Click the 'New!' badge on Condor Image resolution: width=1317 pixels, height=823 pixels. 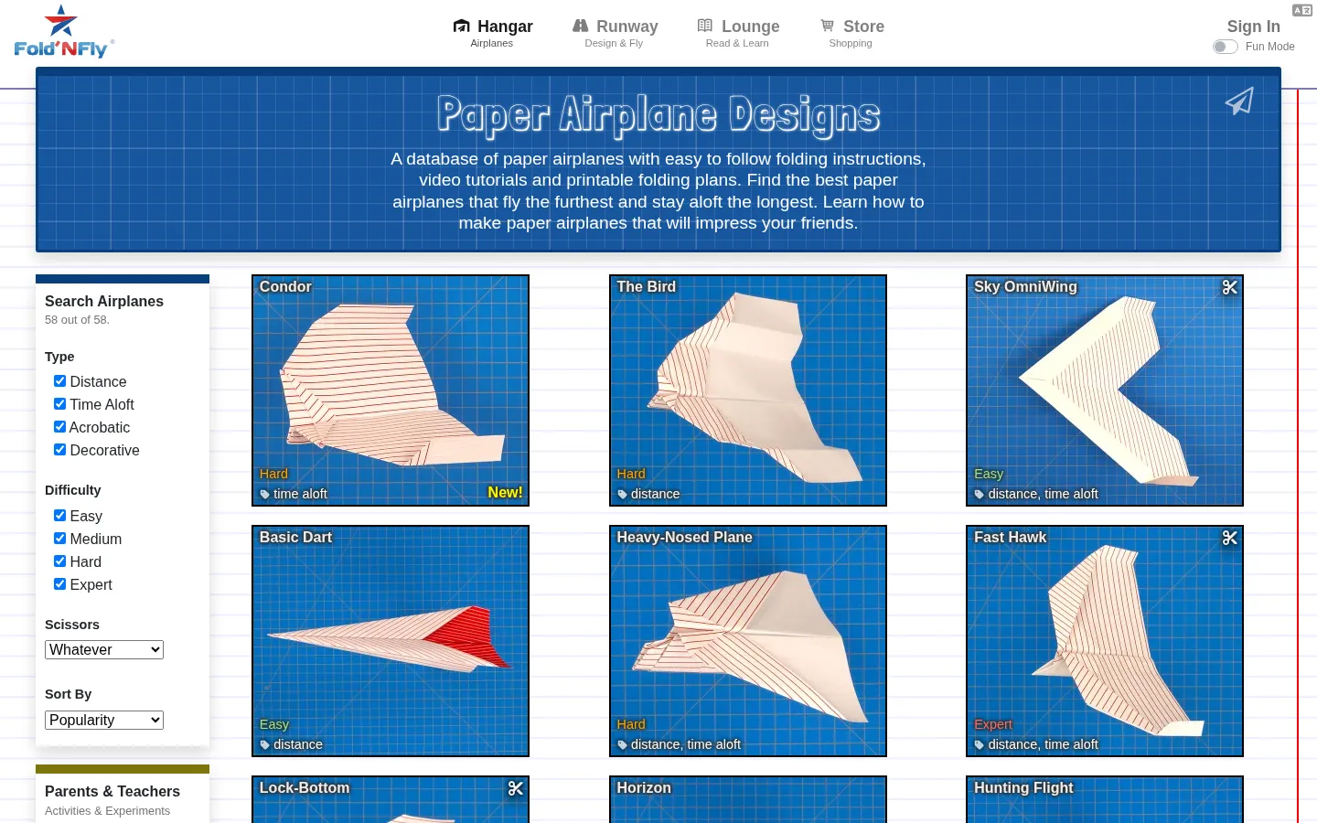click(505, 493)
